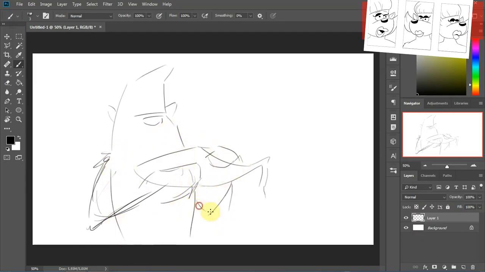The width and height of the screenshot is (485, 272).
Task: Toggle lock transparent pixels
Action: [x=416, y=207]
